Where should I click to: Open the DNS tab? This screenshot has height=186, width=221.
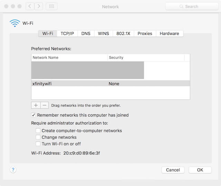point(86,33)
